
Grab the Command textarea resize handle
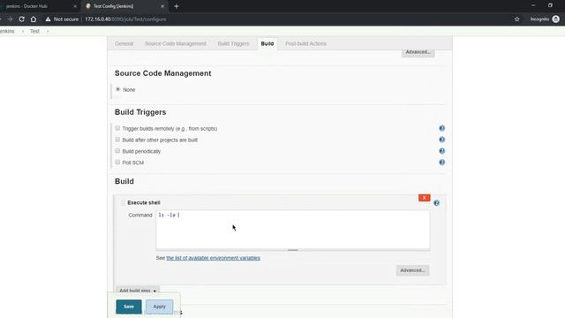pos(292,250)
